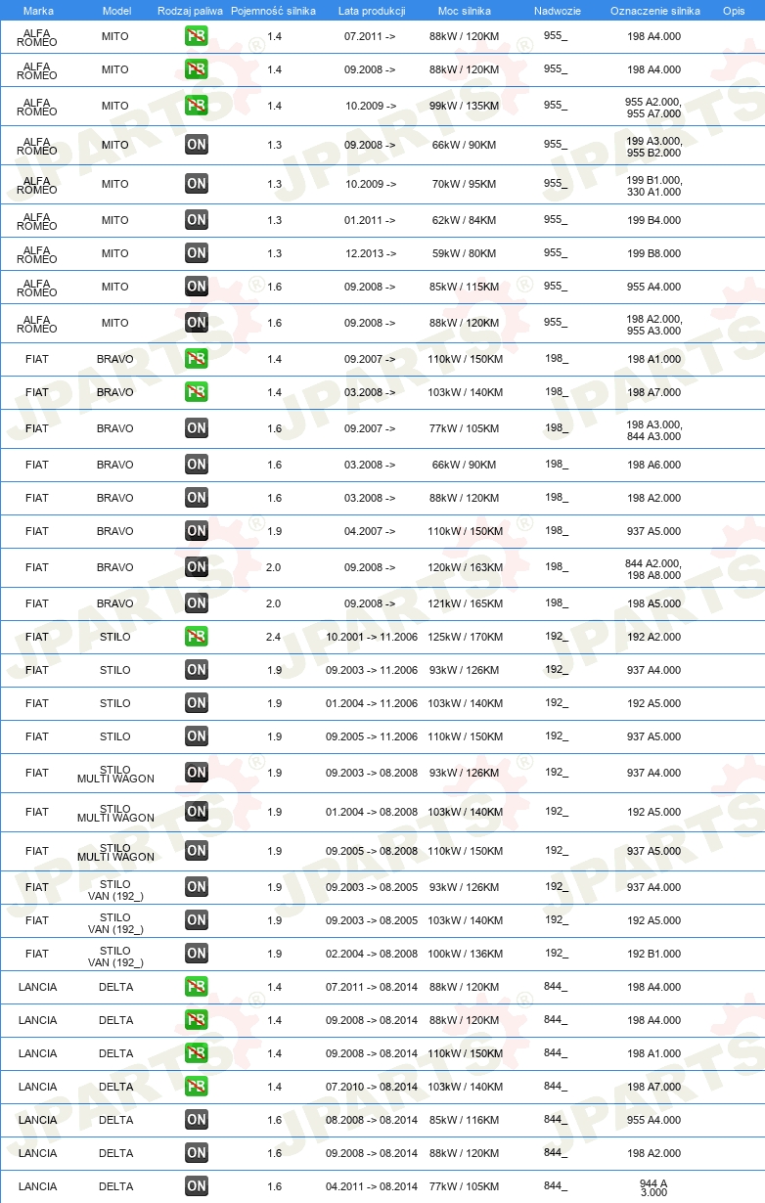Screen dimensions: 765x1203
Task: Click diesel ON icon for Delta 85kW / 116KM
Action: [x=197, y=1120]
